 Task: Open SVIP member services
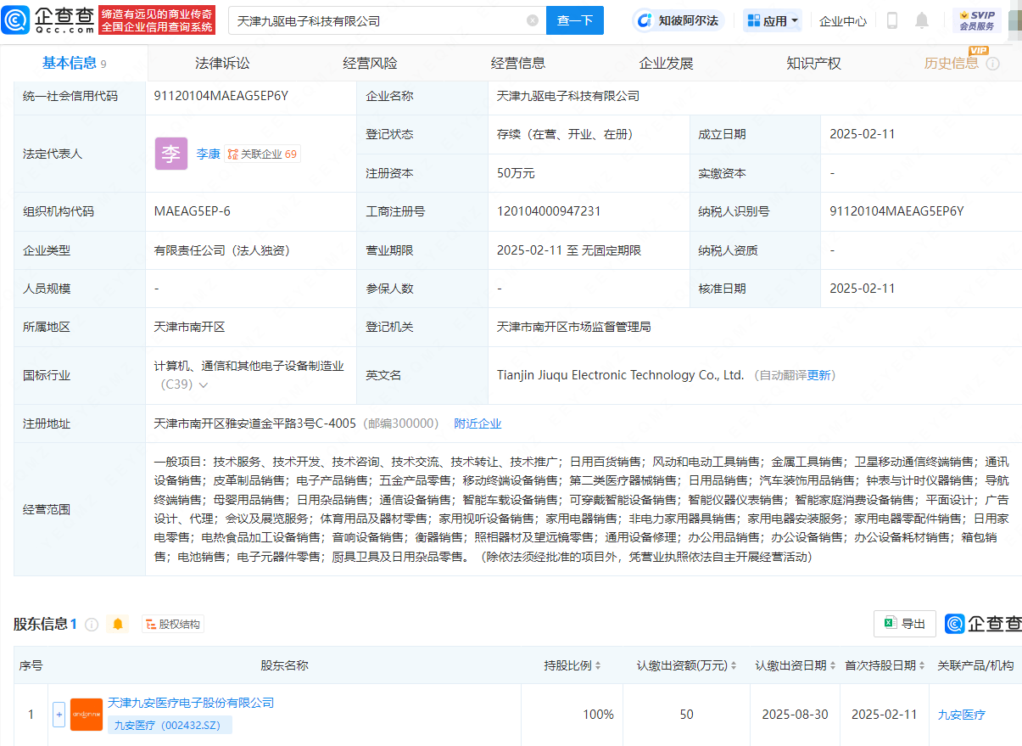point(976,20)
